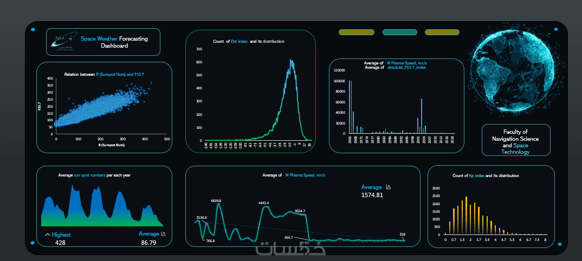Select the "Relation between R (Sunspot Num) and f10.7" title

pyautogui.click(x=104, y=75)
